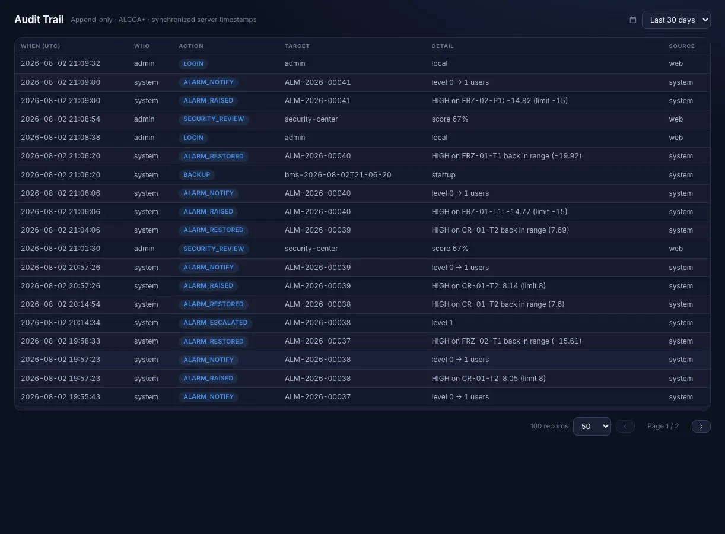Click the ALARM_NOTIFY badge at 19:55:43
This screenshot has width=725, height=534.
coord(208,397)
